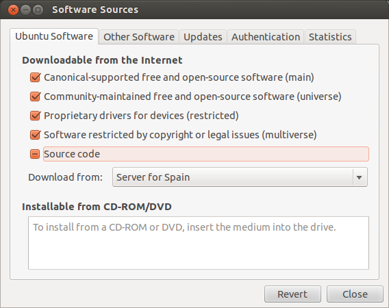
Task: Disable Proprietary drivers restricted checkbox
Action: pos(35,116)
